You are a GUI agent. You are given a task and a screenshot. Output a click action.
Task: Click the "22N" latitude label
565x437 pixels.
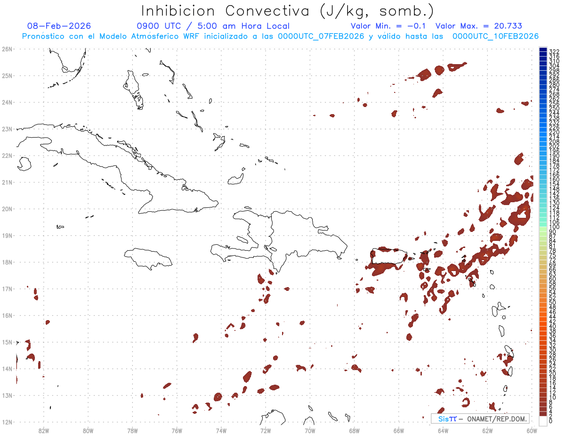coord(7,156)
